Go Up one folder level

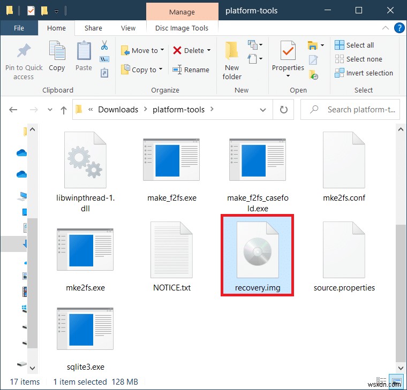(x=64, y=110)
